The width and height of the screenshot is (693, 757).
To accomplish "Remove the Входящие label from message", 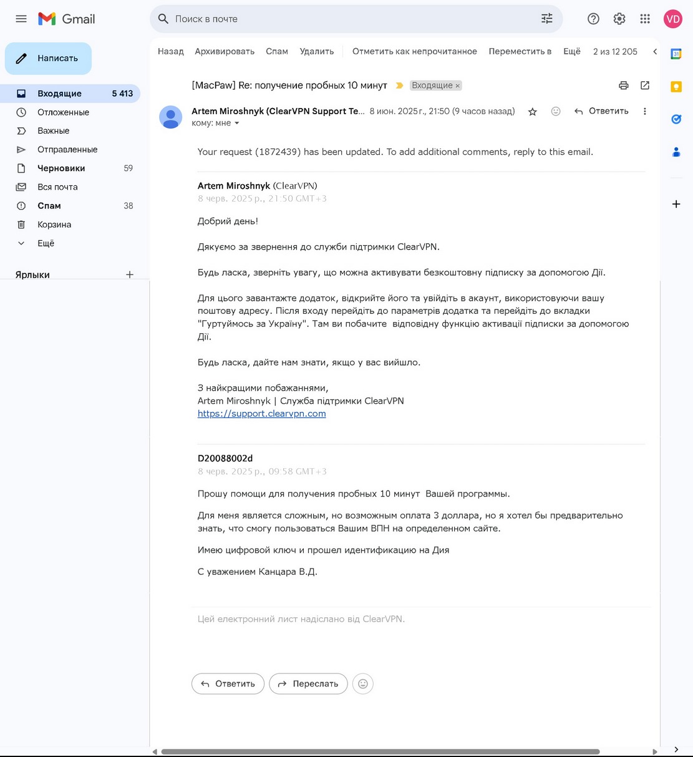I will point(457,86).
